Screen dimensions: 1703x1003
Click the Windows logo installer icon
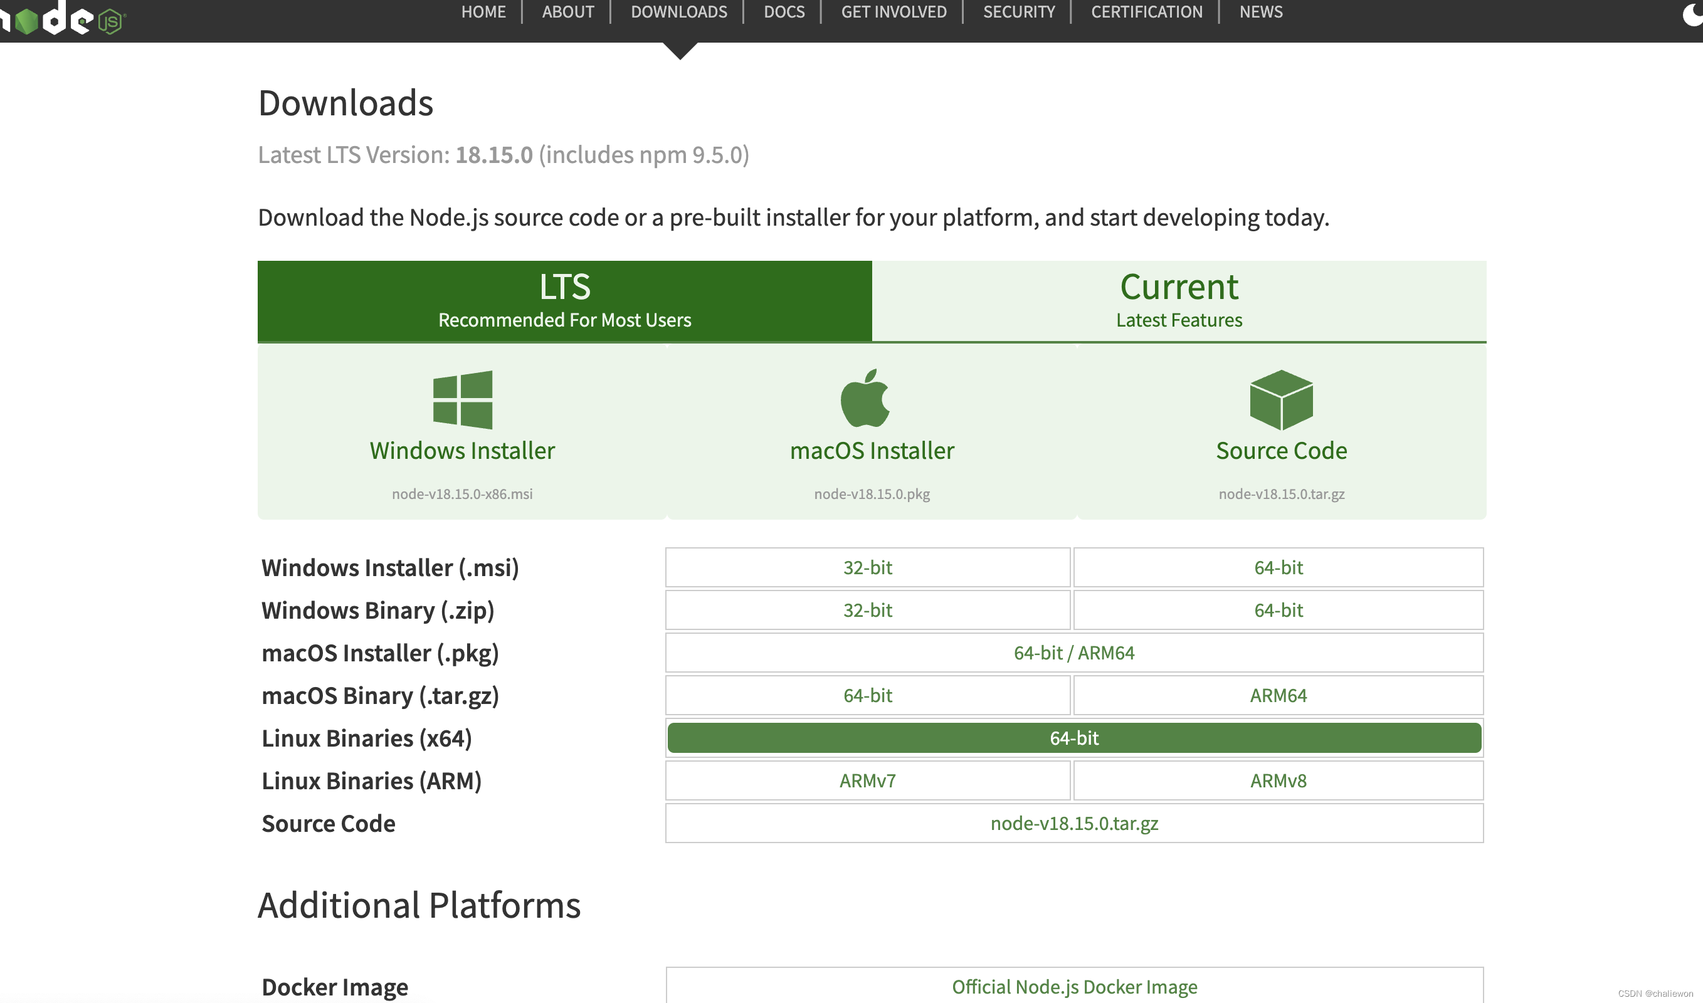tap(462, 399)
